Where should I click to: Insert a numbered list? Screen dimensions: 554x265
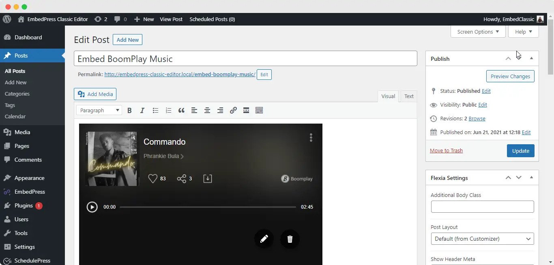[168, 110]
